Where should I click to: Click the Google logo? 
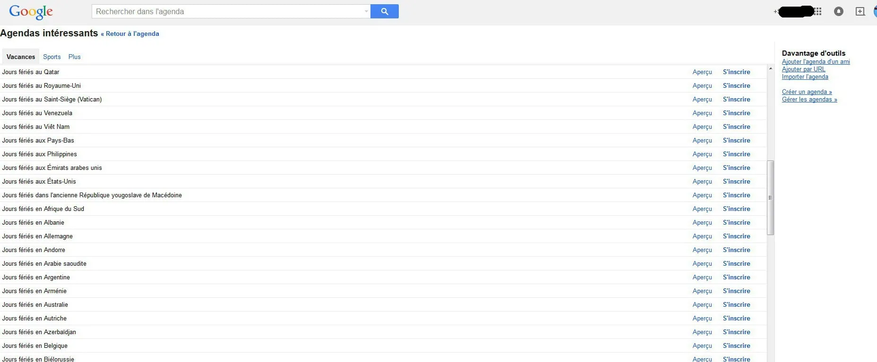tap(31, 12)
